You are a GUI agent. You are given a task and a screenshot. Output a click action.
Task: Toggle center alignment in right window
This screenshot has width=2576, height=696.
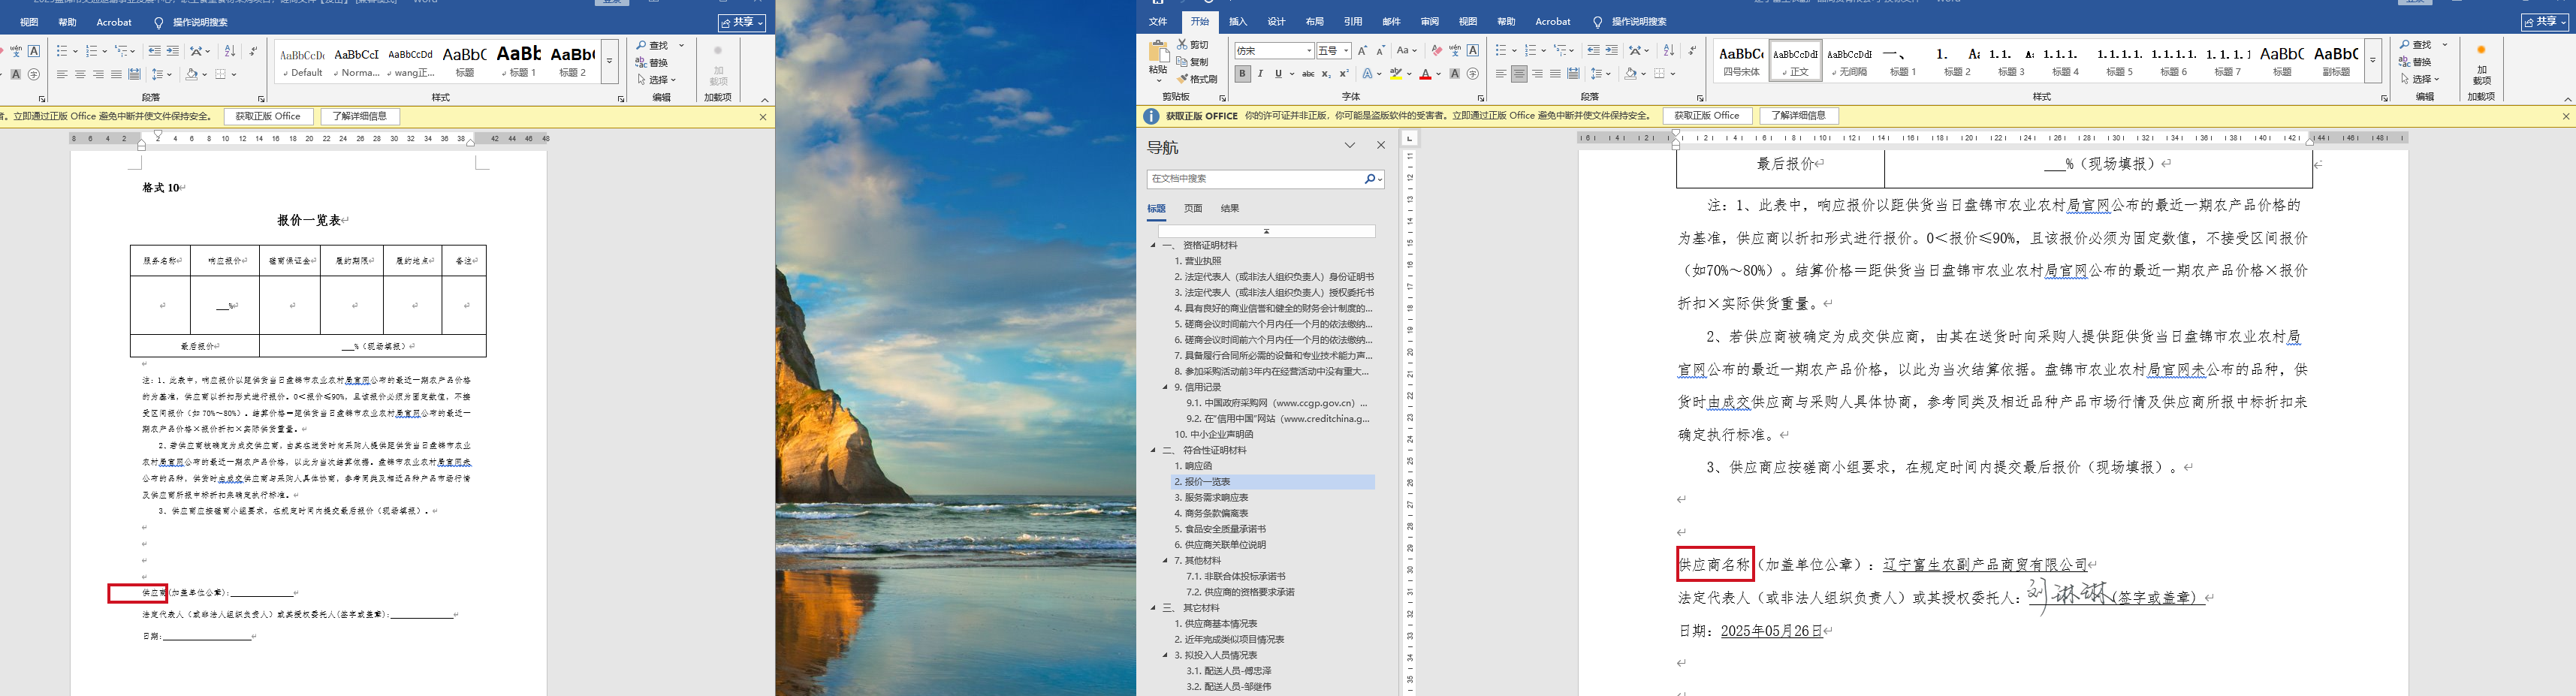[x=1519, y=74]
